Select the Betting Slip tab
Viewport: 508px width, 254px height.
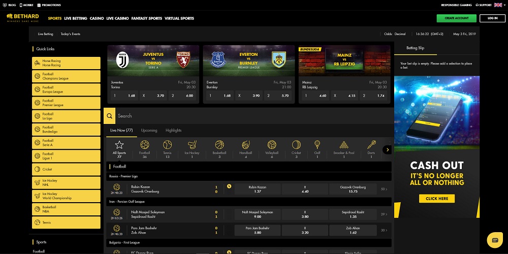[x=416, y=48]
